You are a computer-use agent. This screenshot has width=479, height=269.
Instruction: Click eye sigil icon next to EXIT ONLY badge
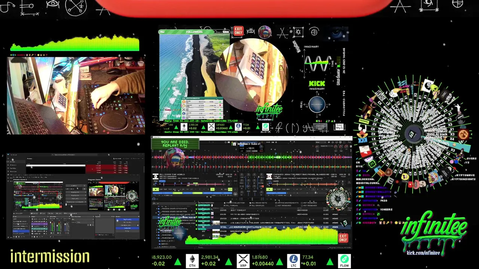pyautogui.click(x=251, y=31)
